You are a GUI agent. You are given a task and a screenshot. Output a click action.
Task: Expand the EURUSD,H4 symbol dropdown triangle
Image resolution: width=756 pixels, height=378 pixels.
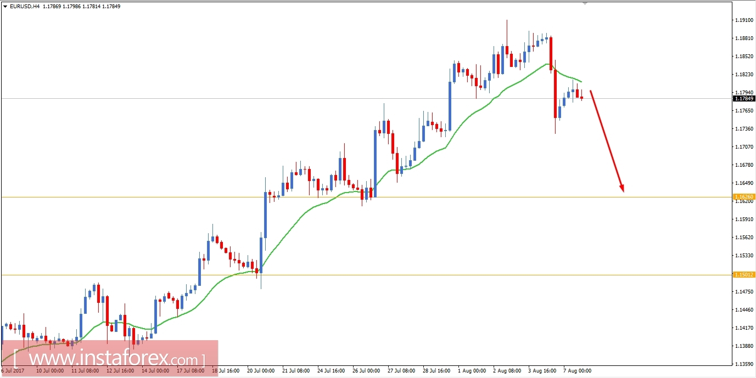(x=6, y=7)
